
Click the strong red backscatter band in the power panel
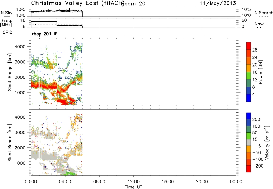44,85
